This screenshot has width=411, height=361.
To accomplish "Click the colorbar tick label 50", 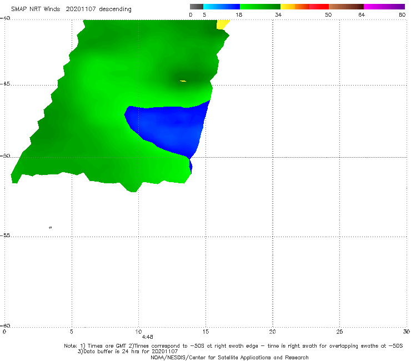I will click(328, 14).
